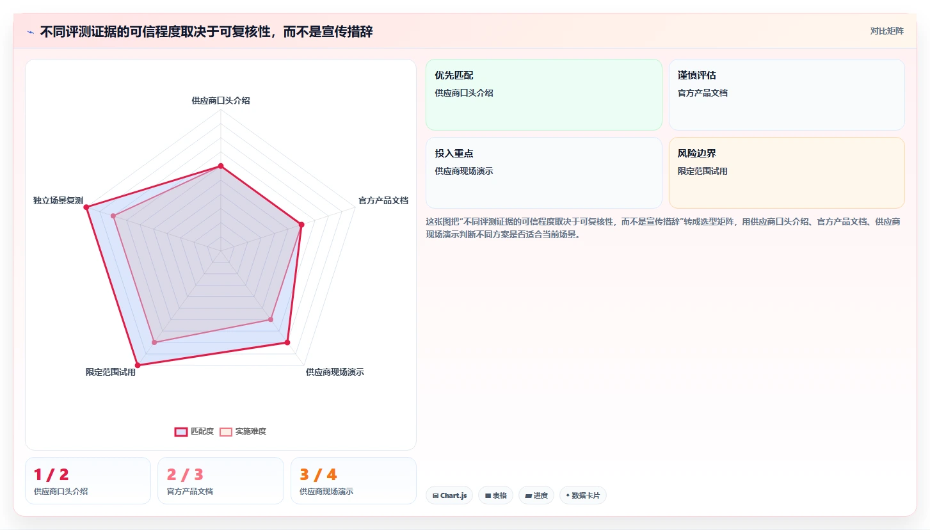Select the 2 / 3 stat card
Viewport: 930px width, 530px height.
(221, 481)
